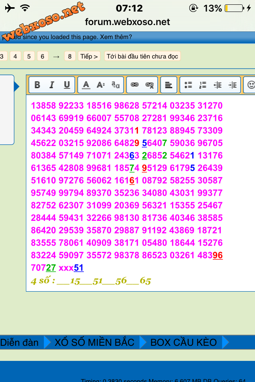Go to page 6
Image resolution: width=255 pixels, height=382 pixels.
(43, 56)
